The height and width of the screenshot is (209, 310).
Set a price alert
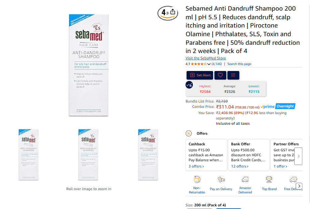[x=200, y=75]
